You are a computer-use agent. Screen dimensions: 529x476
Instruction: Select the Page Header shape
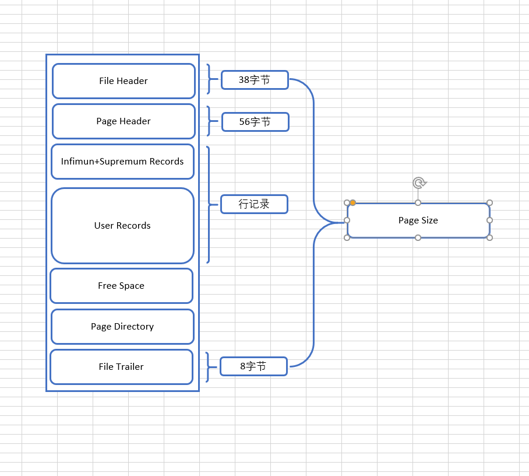(124, 121)
